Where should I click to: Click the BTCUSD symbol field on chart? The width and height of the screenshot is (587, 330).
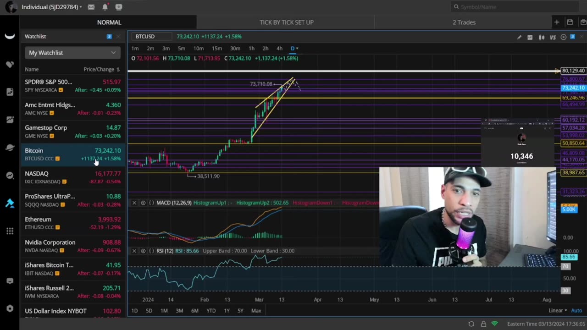pyautogui.click(x=151, y=36)
